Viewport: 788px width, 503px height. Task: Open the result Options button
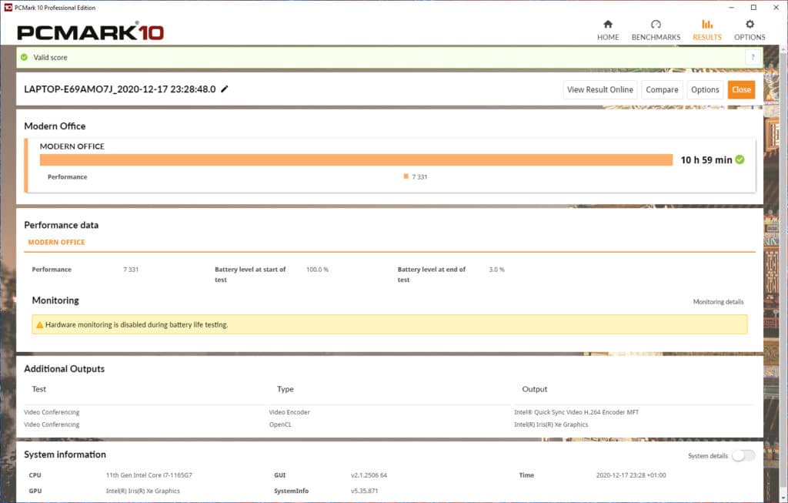[x=705, y=89]
